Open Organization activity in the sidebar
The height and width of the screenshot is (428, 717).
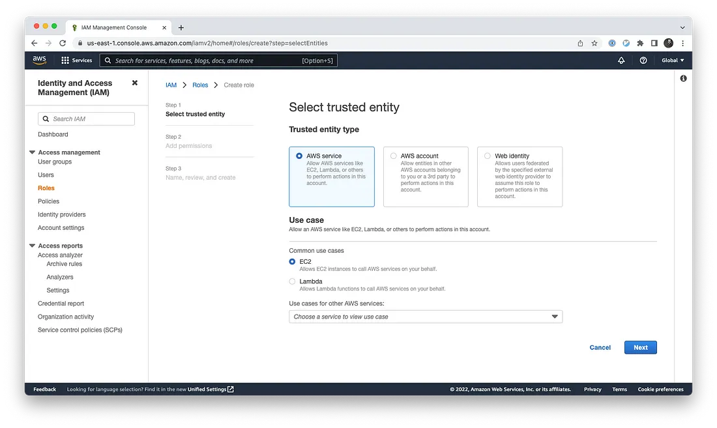coord(66,317)
